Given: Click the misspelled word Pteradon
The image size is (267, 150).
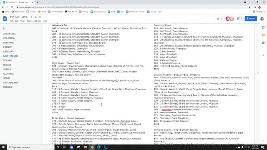Looking at the screenshot, I should tap(167, 110).
